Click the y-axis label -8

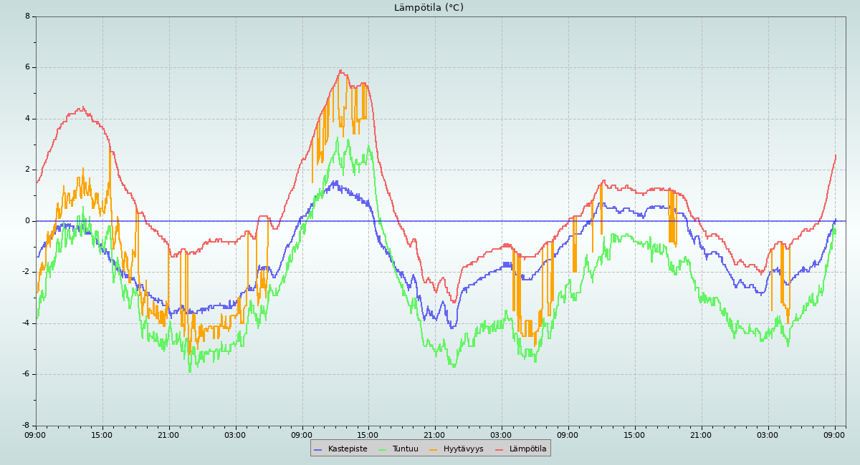click(26, 426)
